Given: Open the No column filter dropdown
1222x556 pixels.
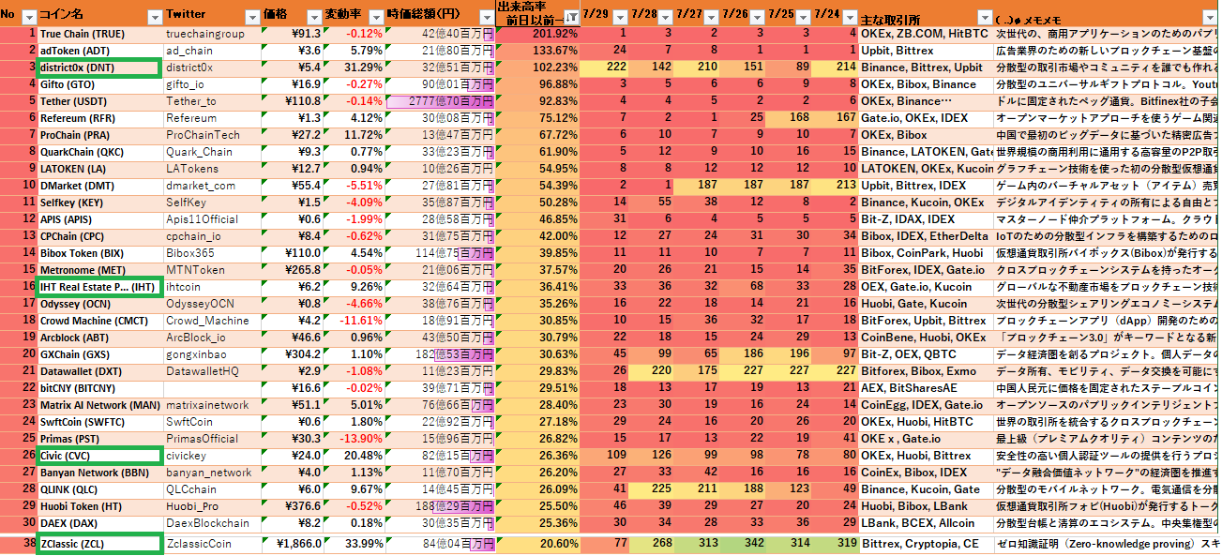Looking at the screenshot, I should [x=28, y=17].
